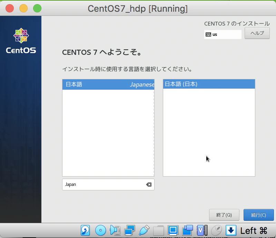The width and height of the screenshot is (276, 238).
Task: Click the 終了 quit button
Action: click(x=224, y=215)
